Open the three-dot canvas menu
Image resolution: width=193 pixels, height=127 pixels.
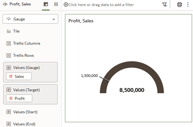coord(188,4)
